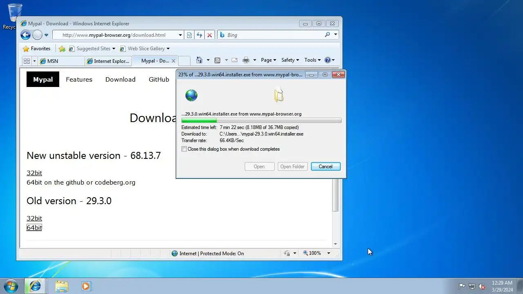This screenshot has height=294, width=523.
Task: Open the Download nav link
Action: pyautogui.click(x=120, y=79)
